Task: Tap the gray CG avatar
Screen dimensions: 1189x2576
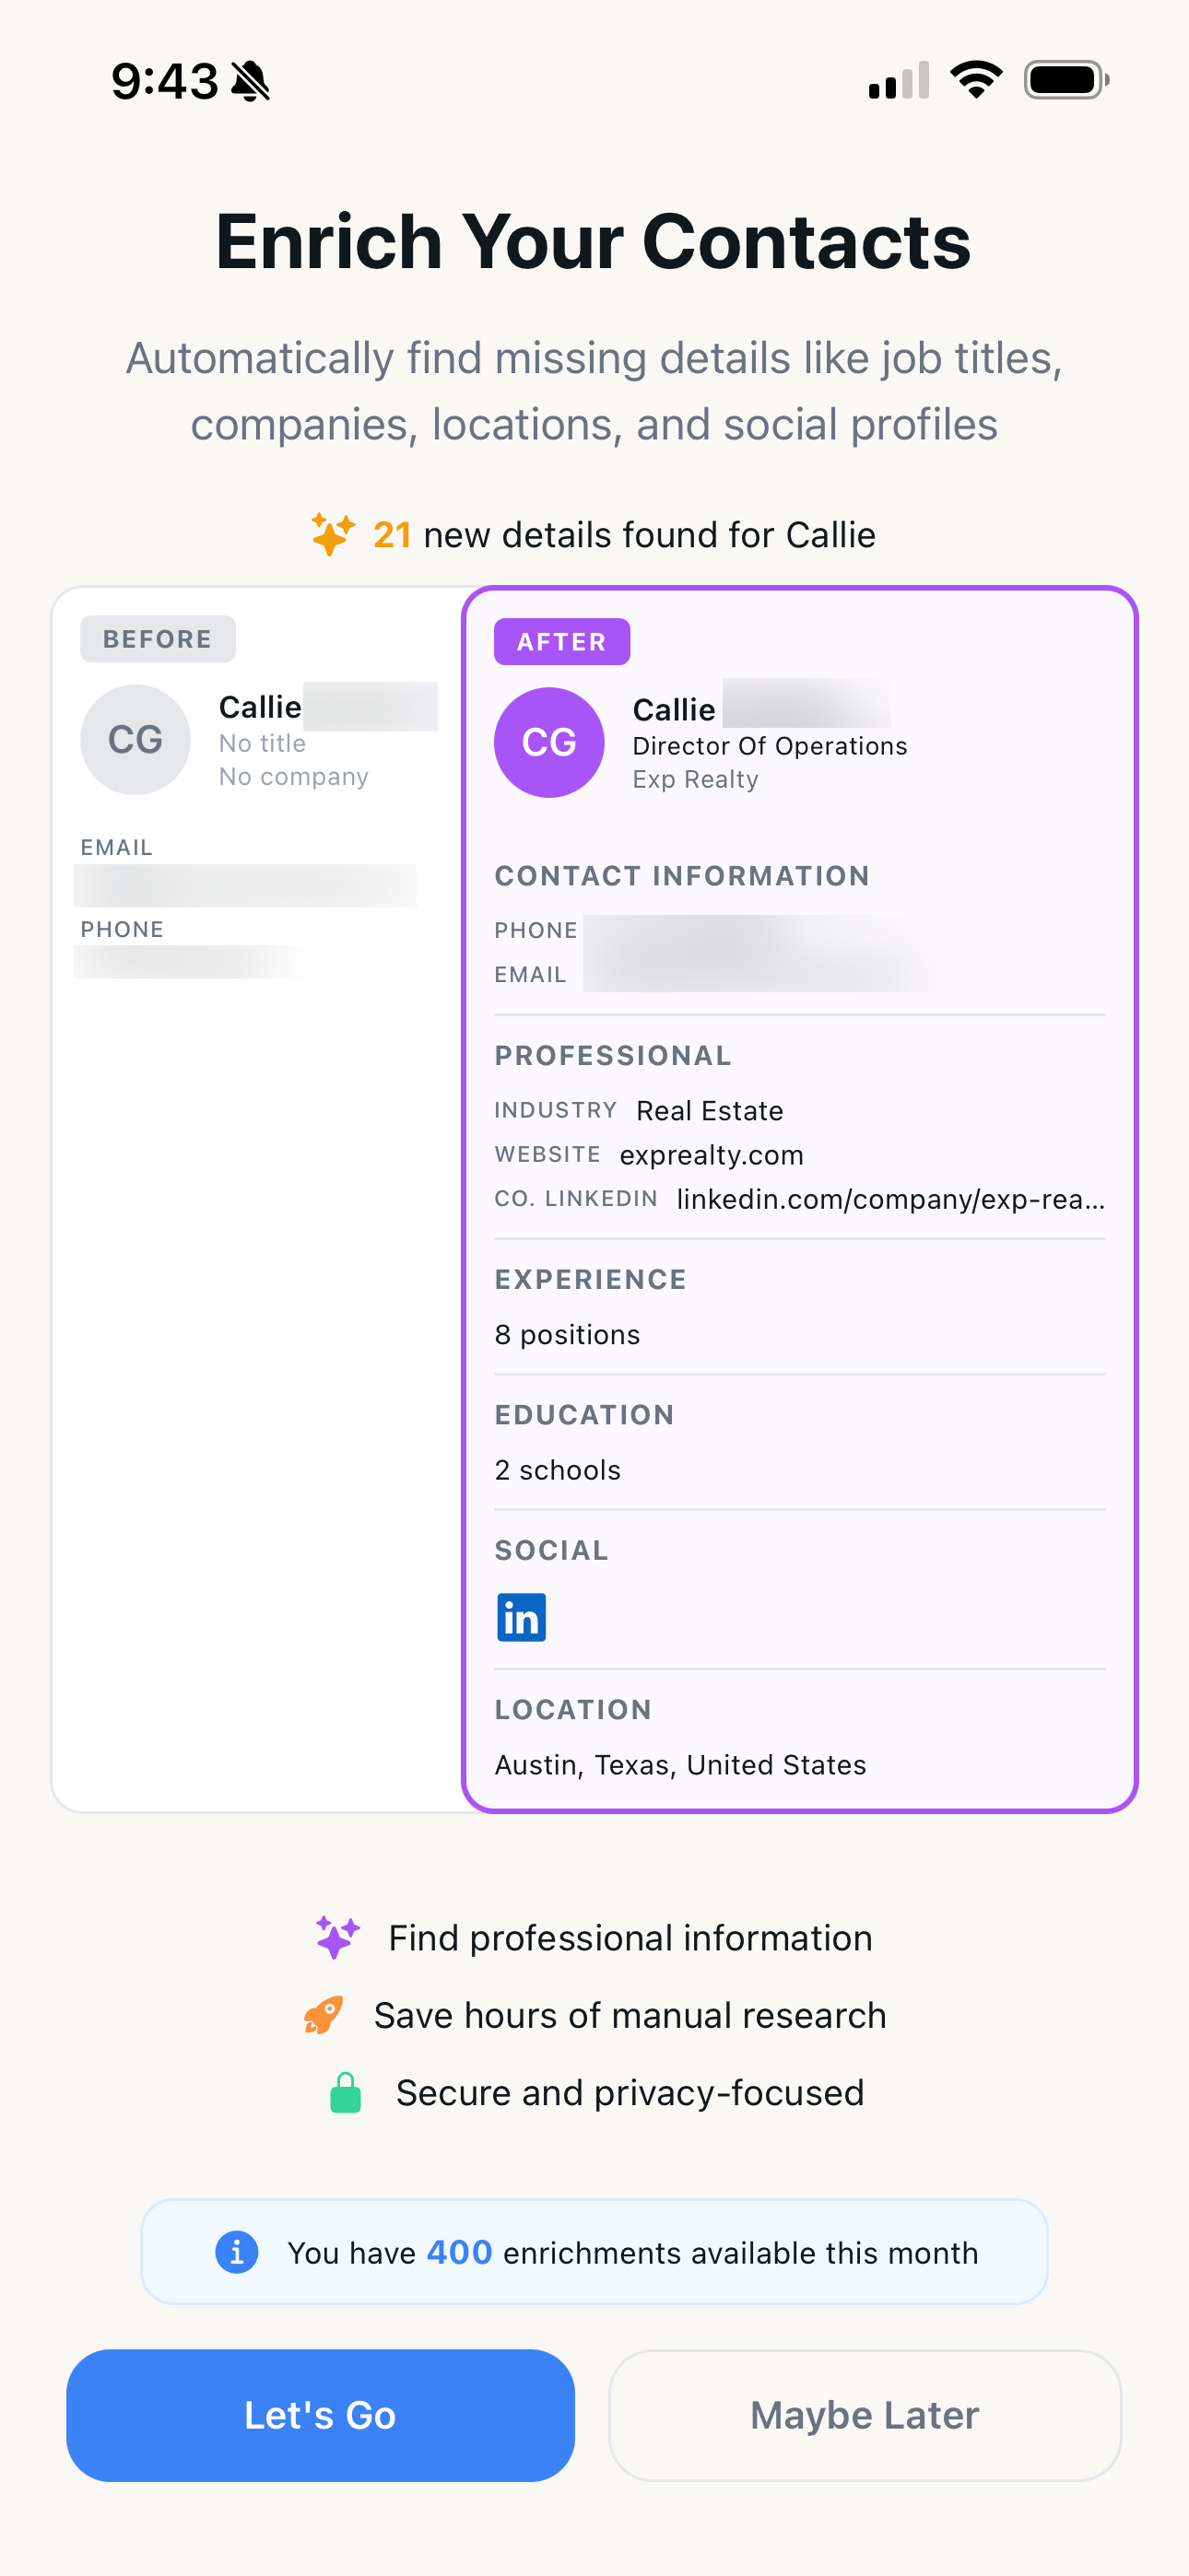Action: pos(135,740)
